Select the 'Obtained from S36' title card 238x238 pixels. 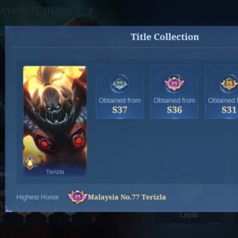174,92
